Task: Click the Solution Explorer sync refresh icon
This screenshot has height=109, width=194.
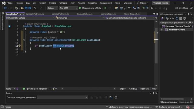Action: 177,18
